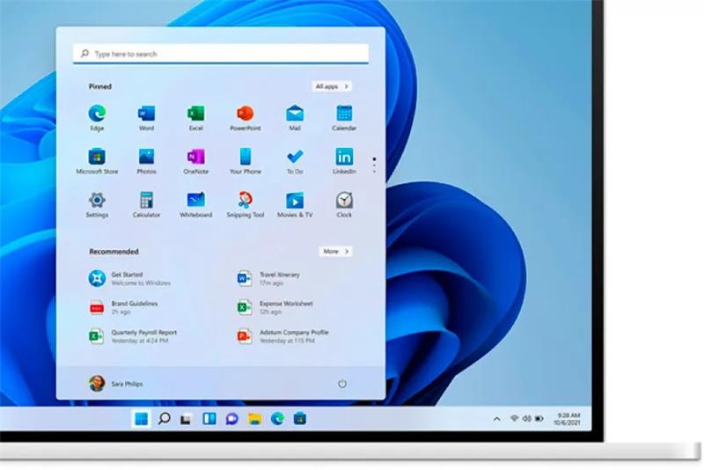Open the Sara Philips user account
This screenshot has width=704, height=470.
[x=116, y=384]
